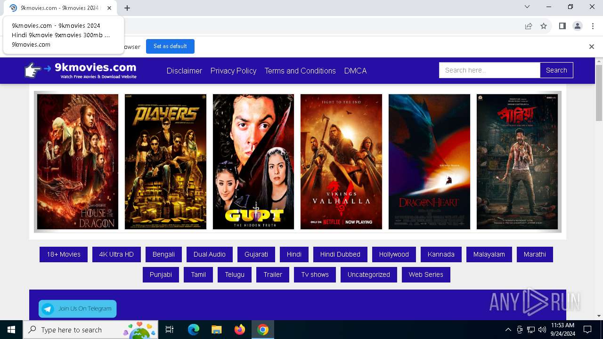
Task: Click the scrollbar down arrow
Action: click(x=599, y=316)
